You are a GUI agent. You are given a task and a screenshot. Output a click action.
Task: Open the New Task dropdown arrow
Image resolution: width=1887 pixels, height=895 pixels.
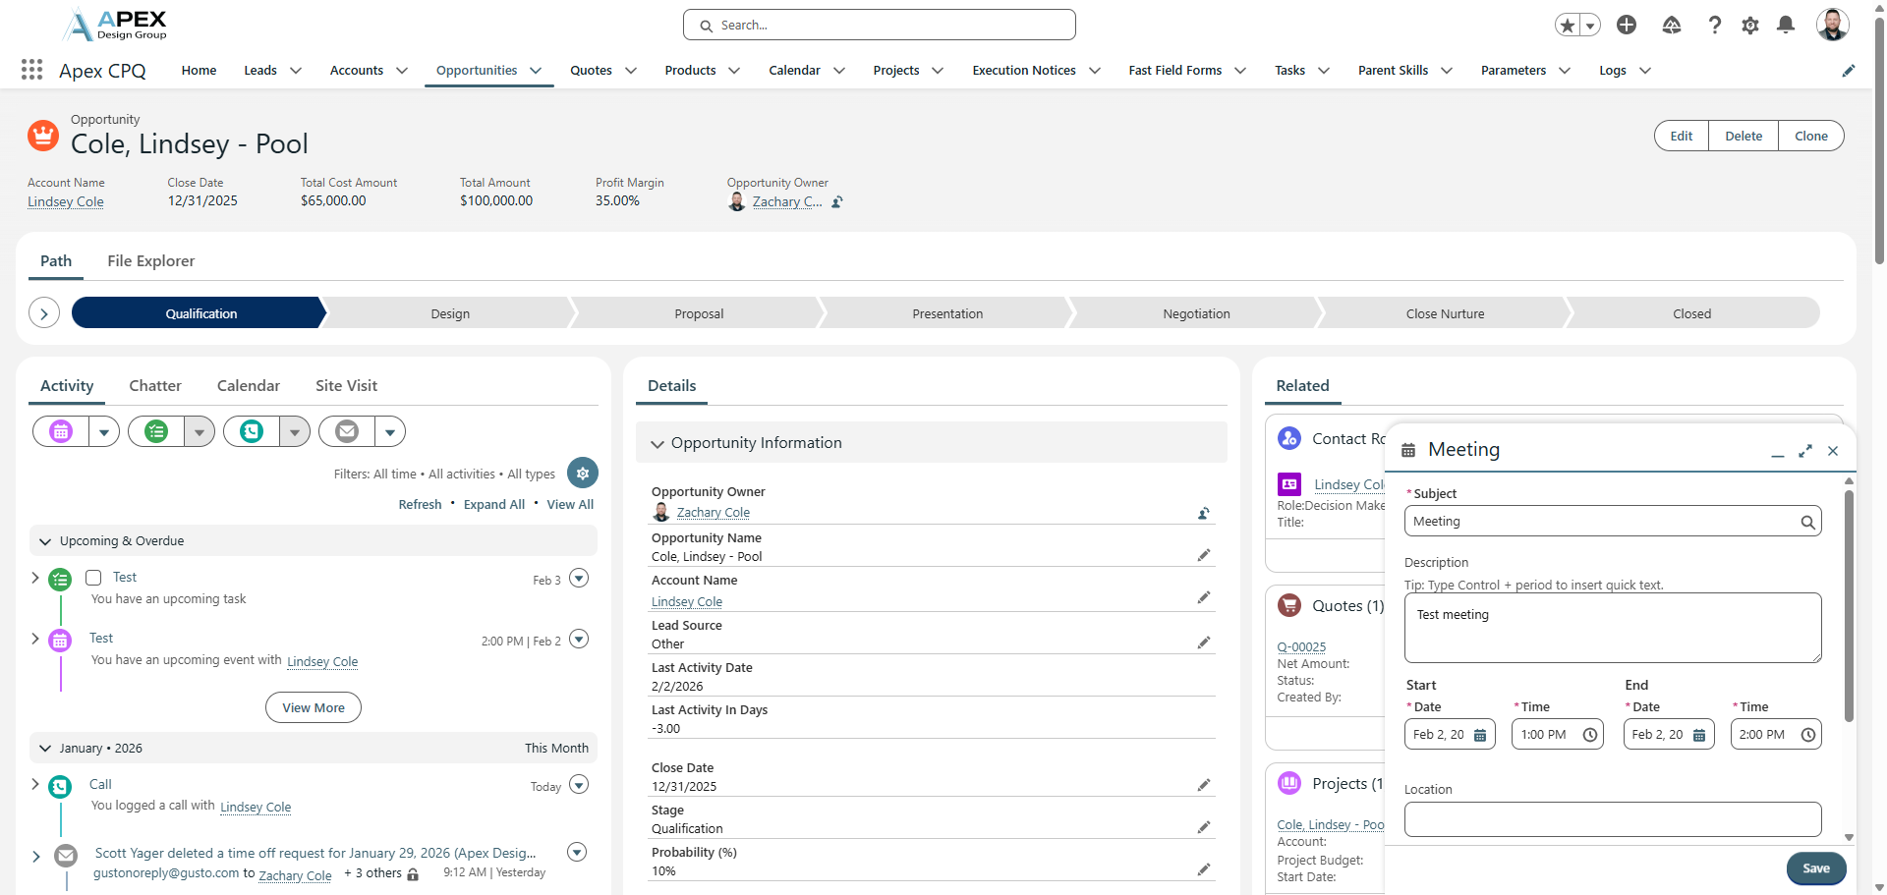(200, 431)
